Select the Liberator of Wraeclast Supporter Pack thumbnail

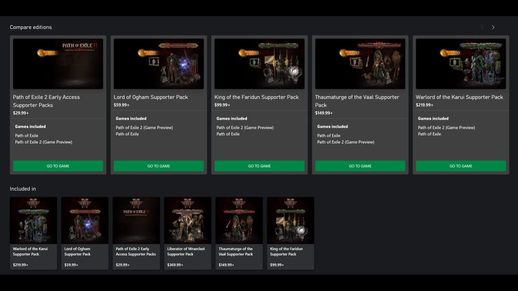[187, 220]
